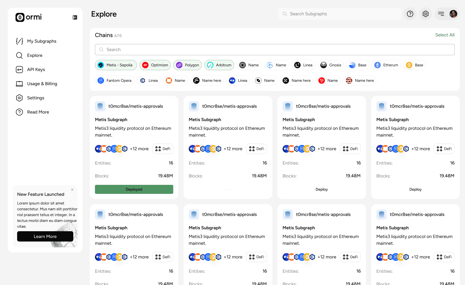
Task: Open Usage & Billing in the sidebar
Action: [36, 84]
